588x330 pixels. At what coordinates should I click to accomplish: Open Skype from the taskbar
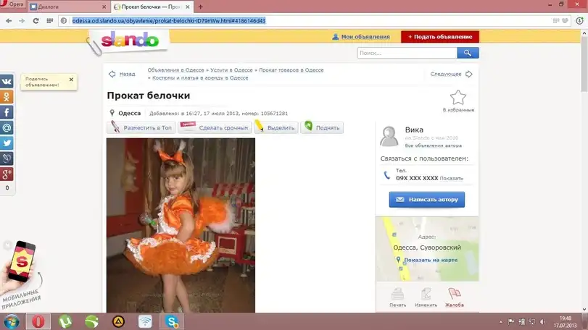[x=173, y=321]
